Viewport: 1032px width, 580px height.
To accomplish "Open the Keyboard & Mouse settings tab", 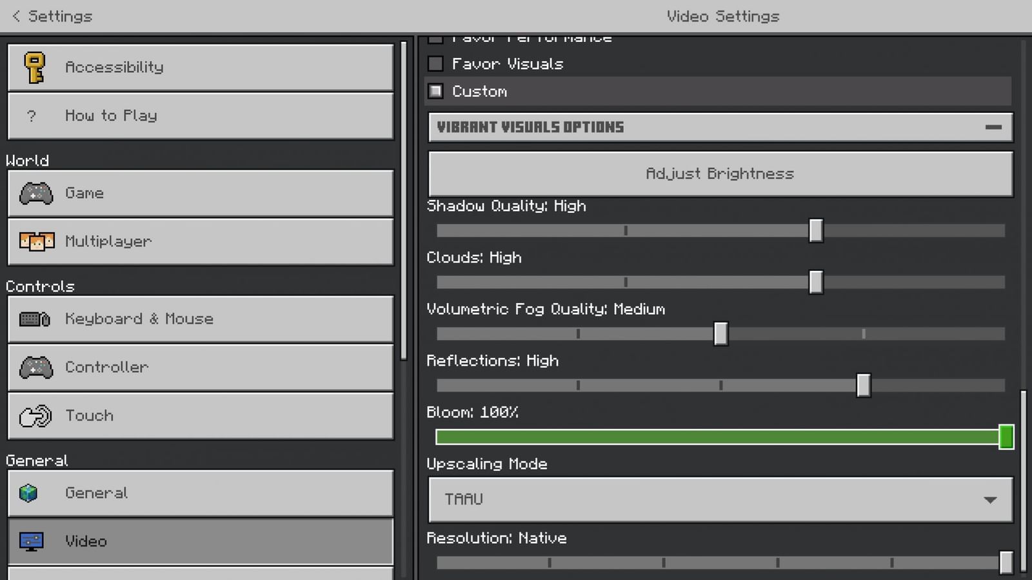I will (200, 319).
